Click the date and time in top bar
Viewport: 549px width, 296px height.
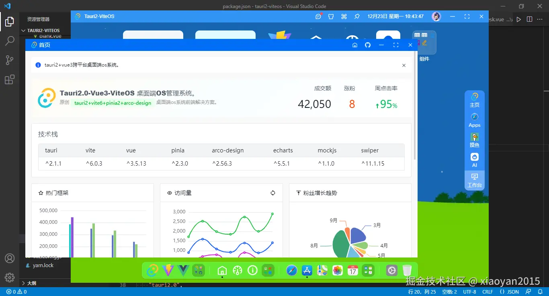pos(395,16)
